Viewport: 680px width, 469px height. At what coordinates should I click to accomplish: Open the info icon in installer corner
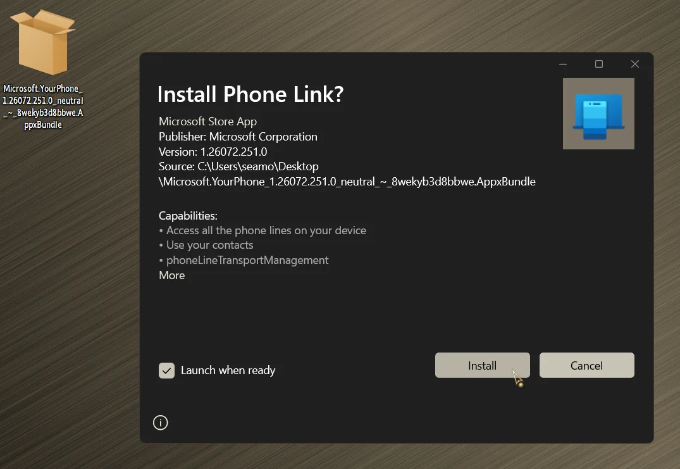tap(161, 423)
